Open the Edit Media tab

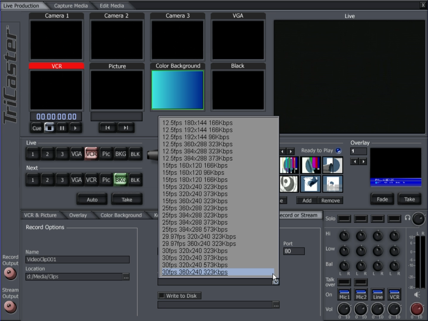[x=112, y=6]
